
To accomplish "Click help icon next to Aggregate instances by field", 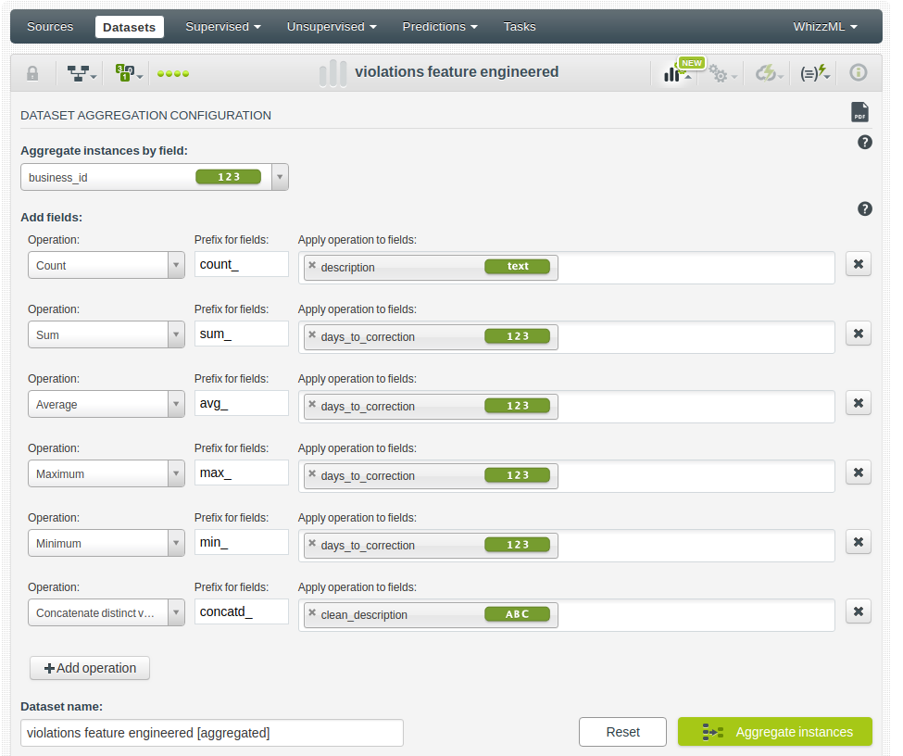I will point(864,142).
